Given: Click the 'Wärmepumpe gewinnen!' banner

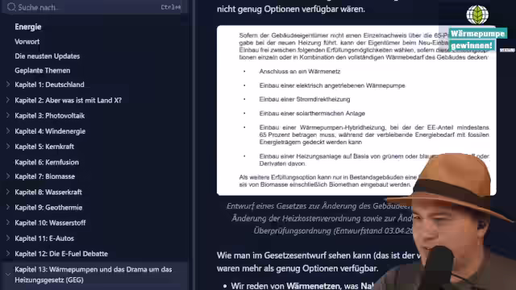Looking at the screenshot, I should (x=477, y=39).
